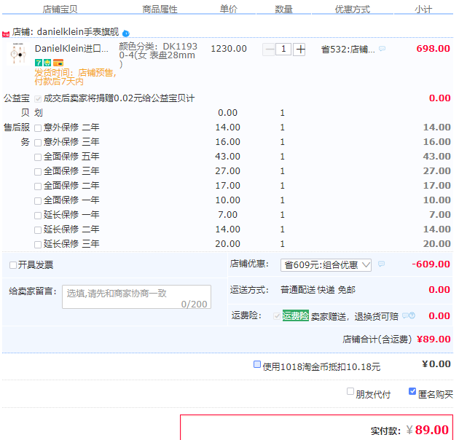
Task: Click the 普通配送 快递 免邮 shipping text
Action: (x=318, y=290)
